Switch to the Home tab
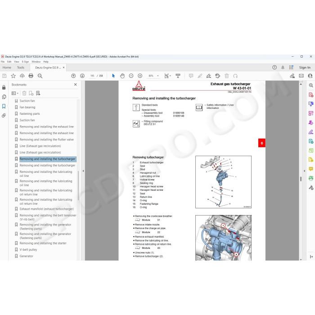 (7, 67)
